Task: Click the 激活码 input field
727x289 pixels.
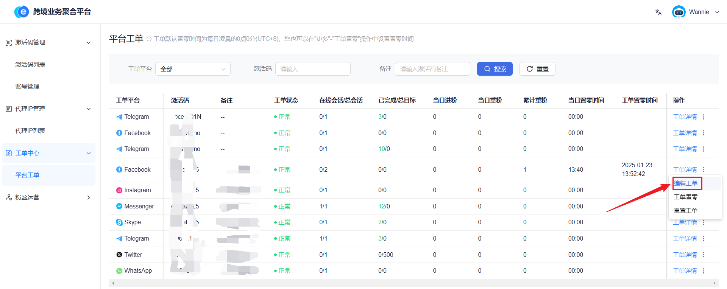Action: coord(313,69)
